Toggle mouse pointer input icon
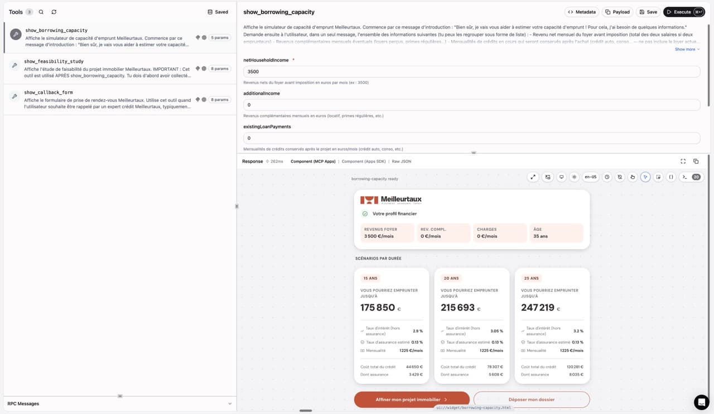The image size is (714, 414). coord(645,177)
